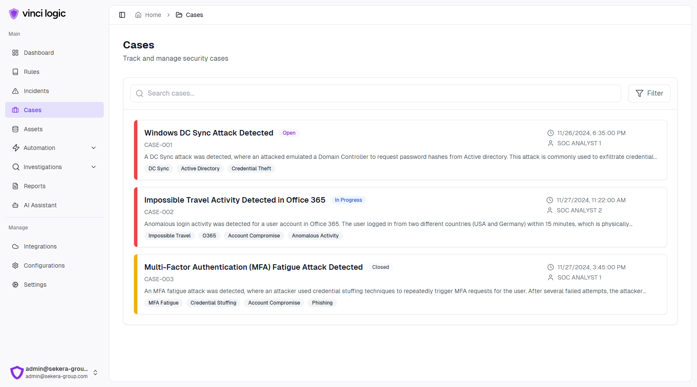This screenshot has height=387, width=697.
Task: Open the Integrations cloud icon
Action: 15,246
